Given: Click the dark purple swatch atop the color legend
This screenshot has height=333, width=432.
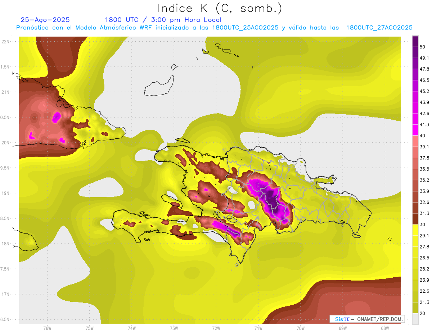Looking at the screenshot, I should click(415, 41).
